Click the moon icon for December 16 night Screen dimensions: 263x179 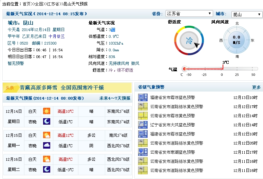point(46,169)
